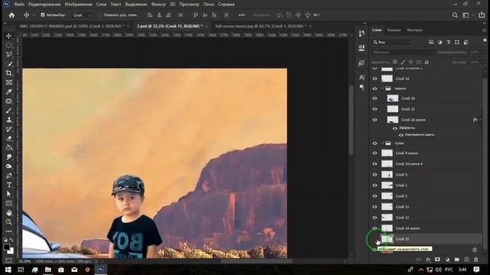Add layer style via fx icon at panel bottom
Image resolution: width=490 pixels, height=275 pixels.
(x=428, y=260)
